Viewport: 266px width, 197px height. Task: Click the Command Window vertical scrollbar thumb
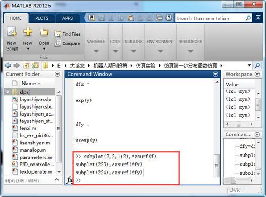click(x=217, y=166)
